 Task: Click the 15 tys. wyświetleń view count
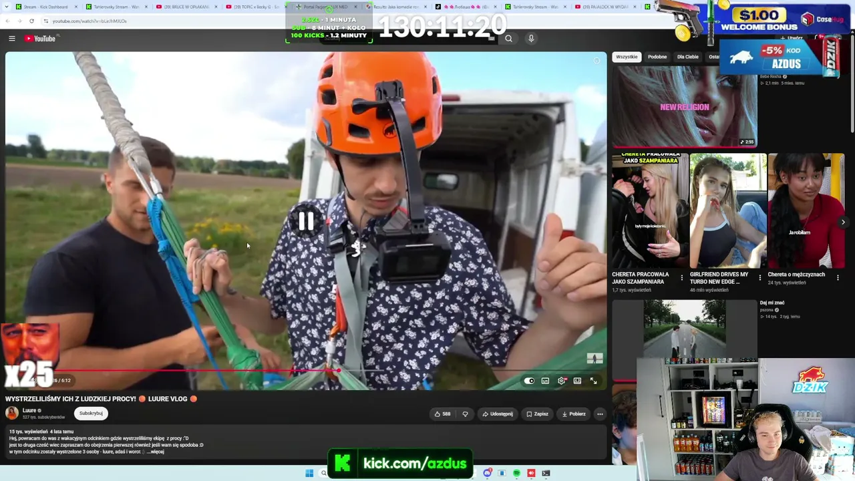[28, 432]
